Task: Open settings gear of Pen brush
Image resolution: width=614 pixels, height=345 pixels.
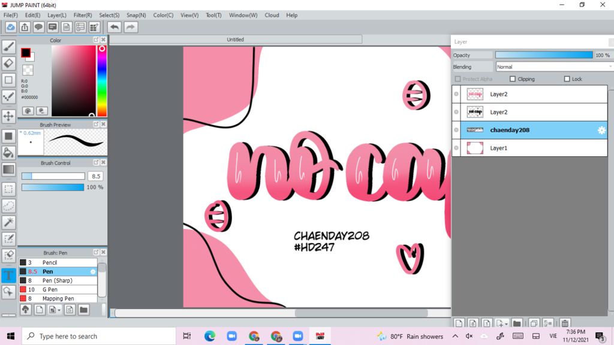Action: point(93,271)
